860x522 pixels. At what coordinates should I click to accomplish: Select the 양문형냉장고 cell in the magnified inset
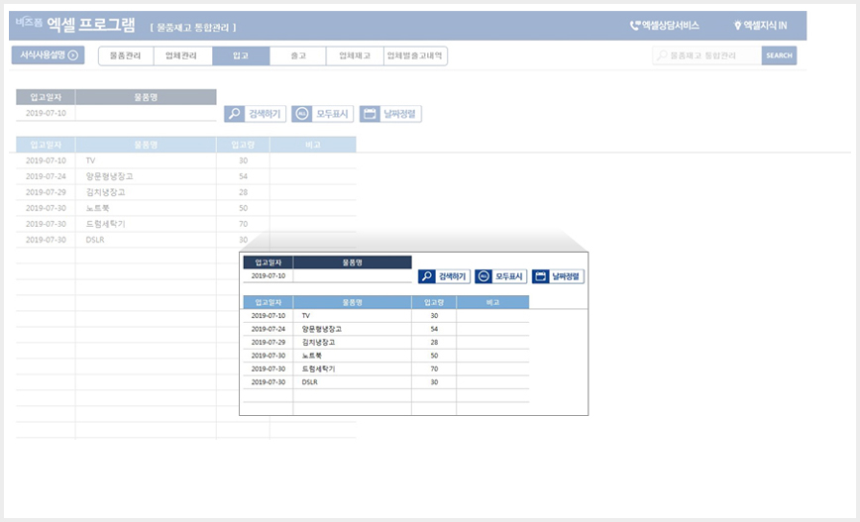click(x=352, y=329)
